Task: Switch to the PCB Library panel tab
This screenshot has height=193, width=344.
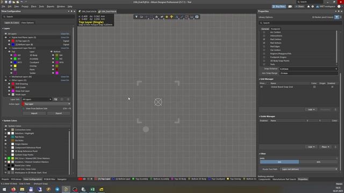Action: pyautogui.click(x=16, y=179)
